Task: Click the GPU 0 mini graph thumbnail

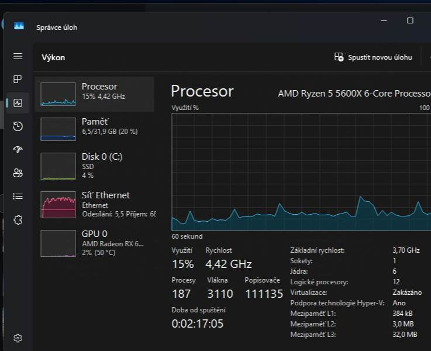Action: [58, 243]
